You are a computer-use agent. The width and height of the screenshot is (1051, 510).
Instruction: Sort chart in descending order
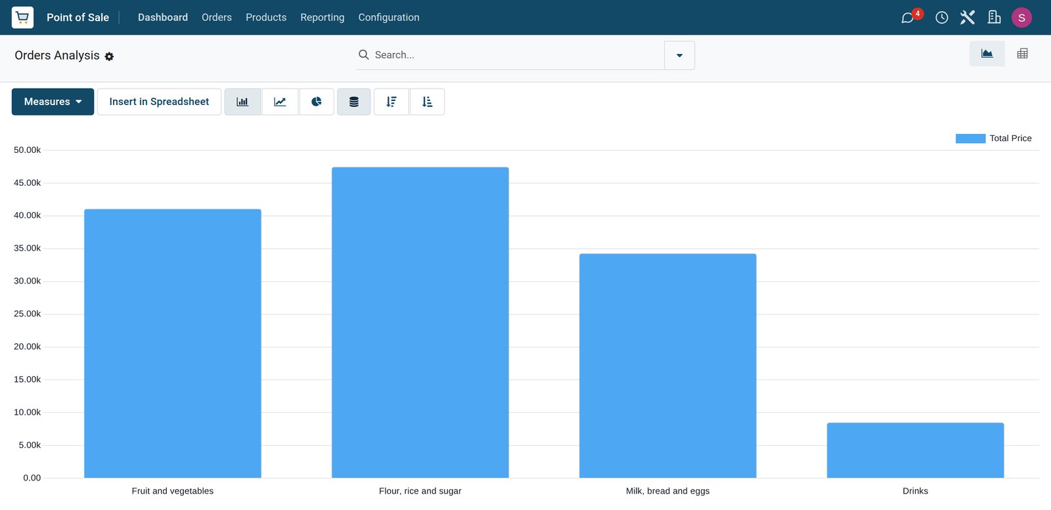[x=391, y=102]
